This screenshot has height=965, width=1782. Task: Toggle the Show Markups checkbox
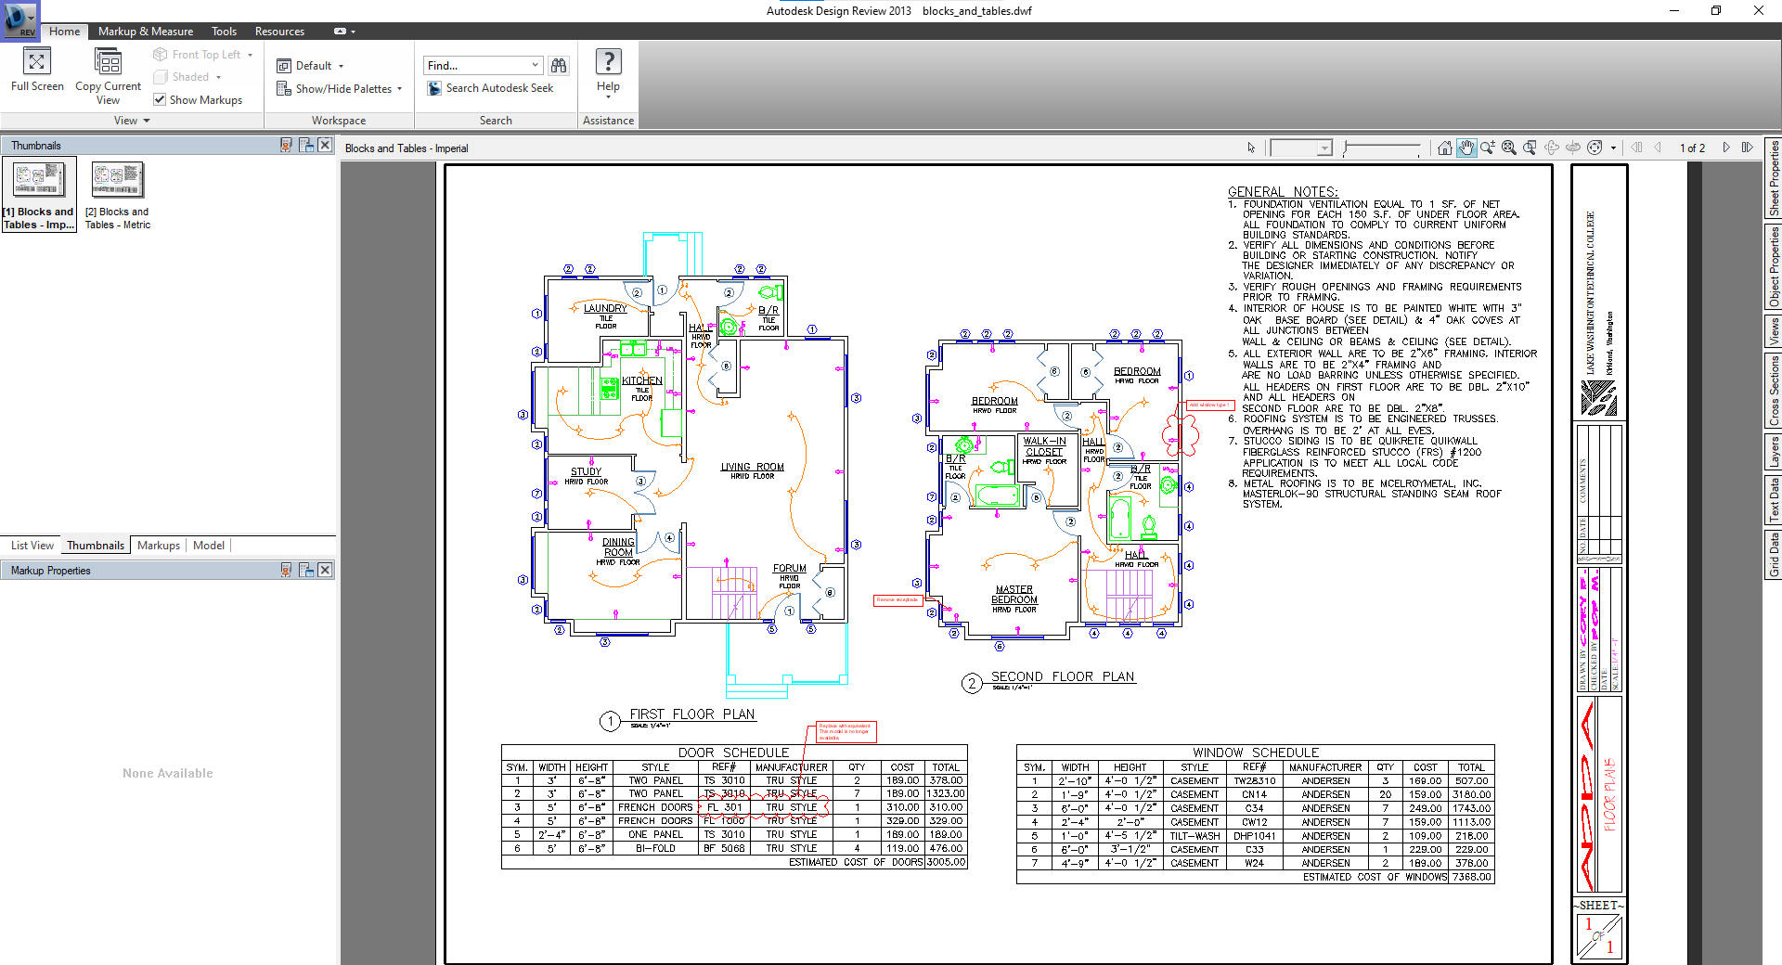point(160,99)
